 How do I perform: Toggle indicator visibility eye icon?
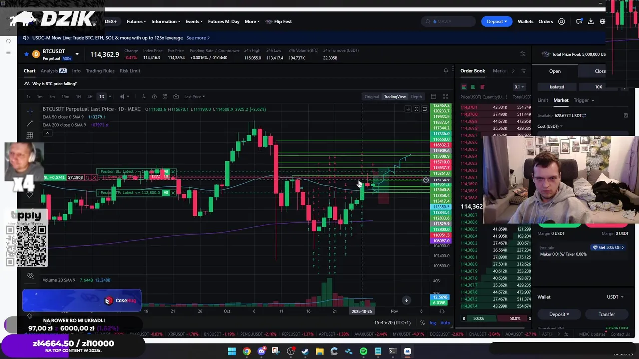pyautogui.click(x=30, y=275)
